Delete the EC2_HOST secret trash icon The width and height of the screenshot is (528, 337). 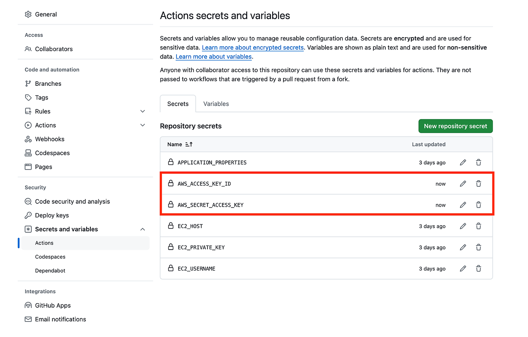coord(478,226)
